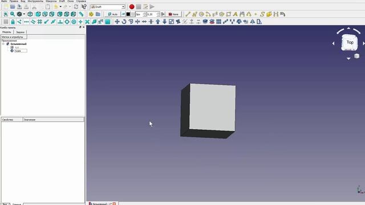The image size is (365, 205).
Task: Click navigation cube down arrow
Action: (x=348, y=58)
